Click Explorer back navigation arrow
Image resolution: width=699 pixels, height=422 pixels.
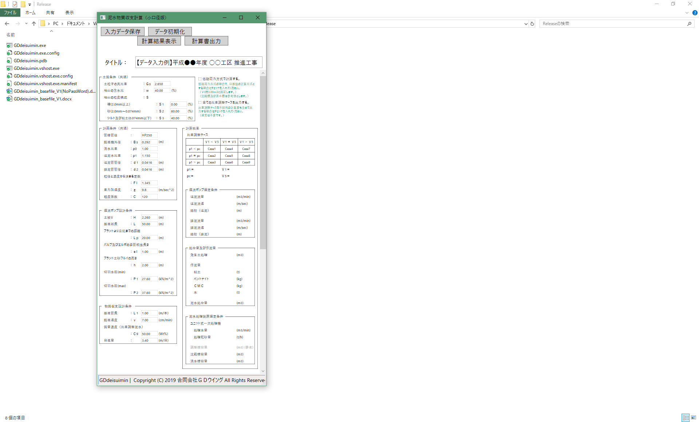click(x=7, y=24)
